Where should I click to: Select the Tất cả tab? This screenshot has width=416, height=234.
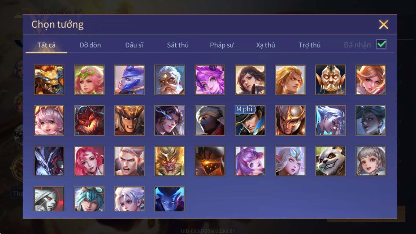coord(46,45)
